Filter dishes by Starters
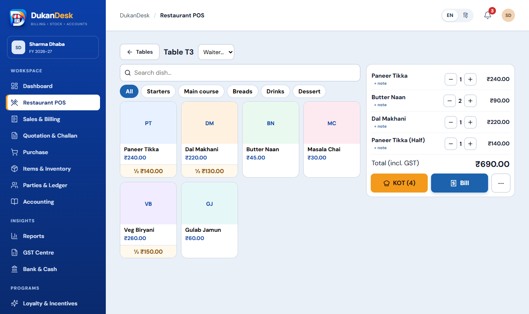The width and height of the screenshot is (529, 314). pyautogui.click(x=158, y=91)
